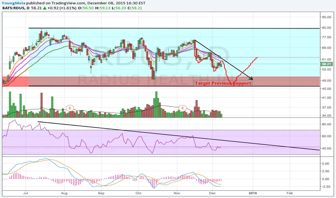The image size is (336, 198).
Task: Click the L:56.33 low value
Action: pos(119,8)
